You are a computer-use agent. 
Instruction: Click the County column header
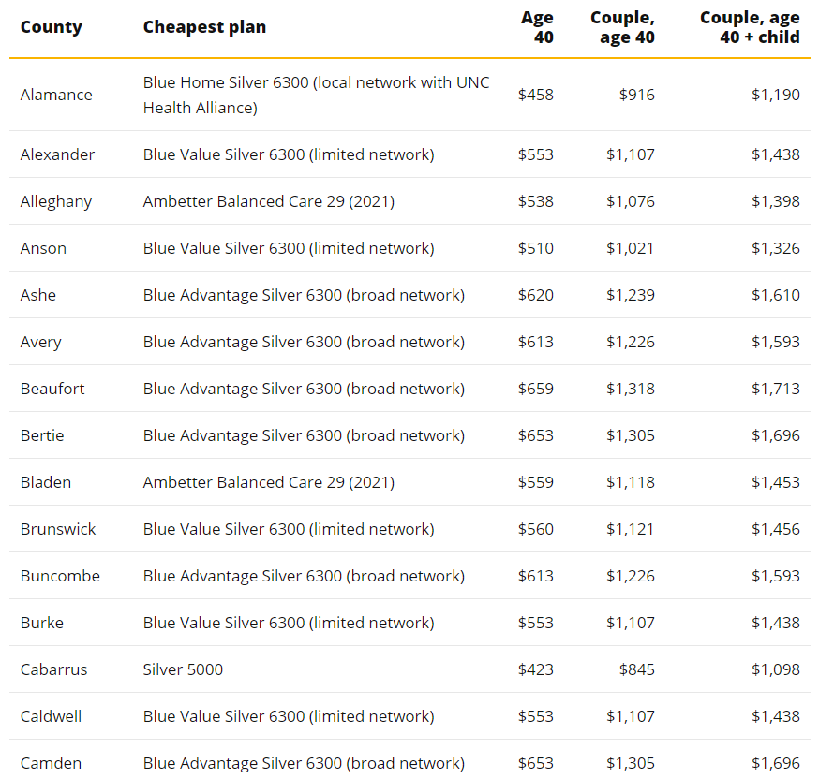click(52, 27)
